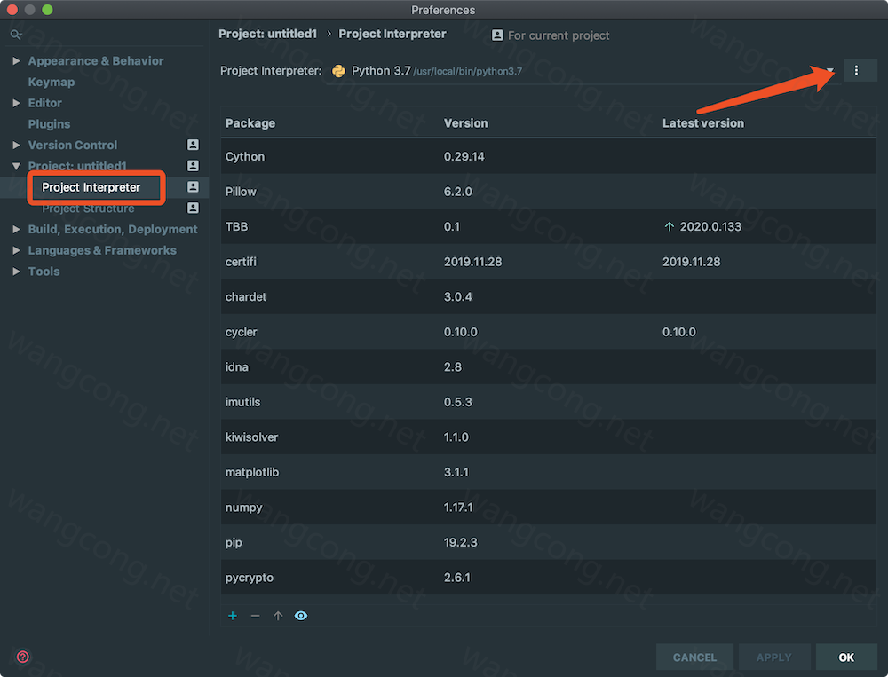Click the upgrade package up-arrow icon
The height and width of the screenshot is (677, 888).
pyautogui.click(x=278, y=615)
